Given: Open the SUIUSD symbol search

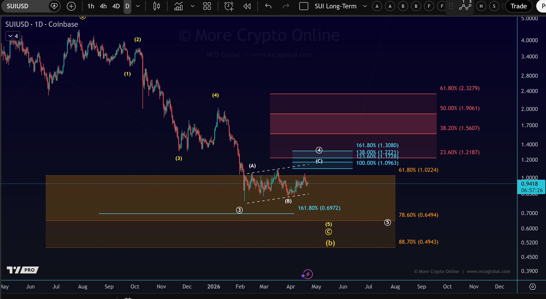Looking at the screenshot, I should (x=18, y=6).
